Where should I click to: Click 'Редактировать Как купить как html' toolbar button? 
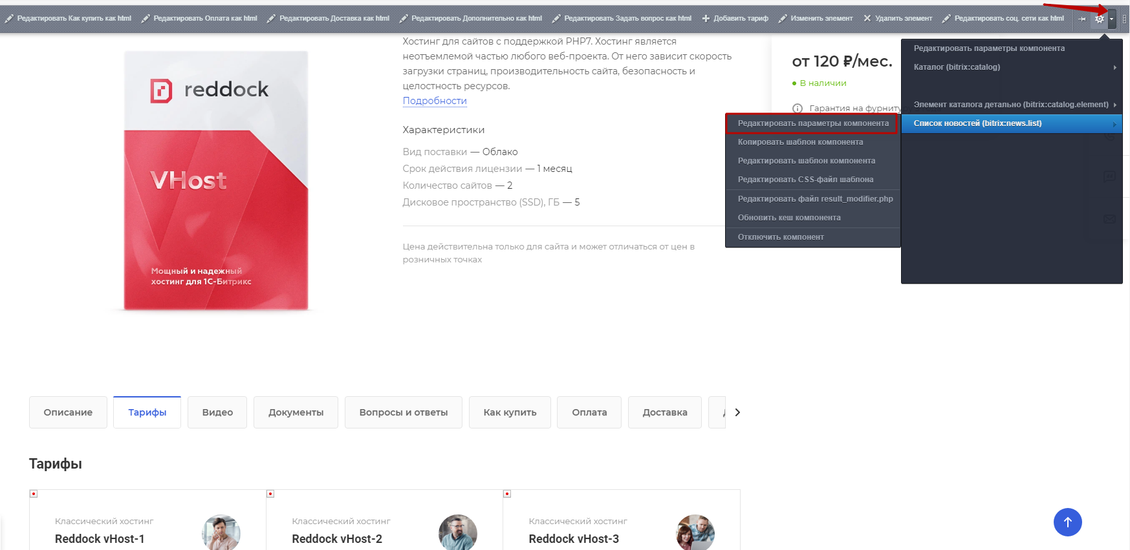68,19
